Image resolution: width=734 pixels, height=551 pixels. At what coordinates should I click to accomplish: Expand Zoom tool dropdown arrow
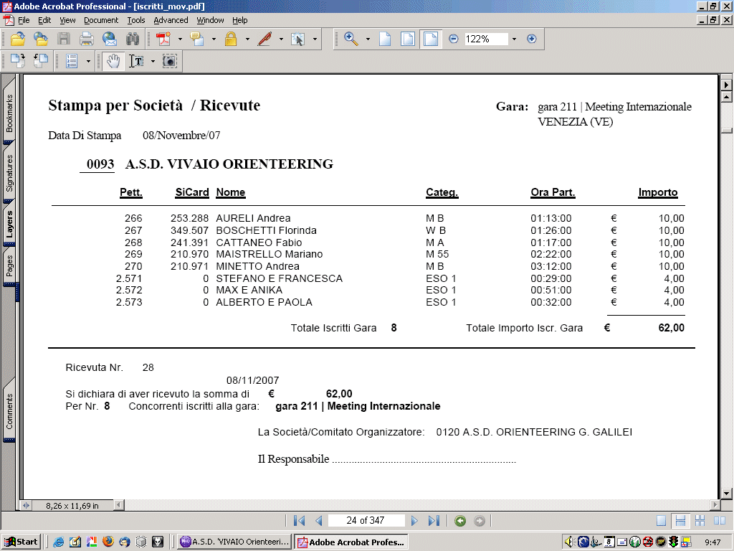pyautogui.click(x=368, y=39)
